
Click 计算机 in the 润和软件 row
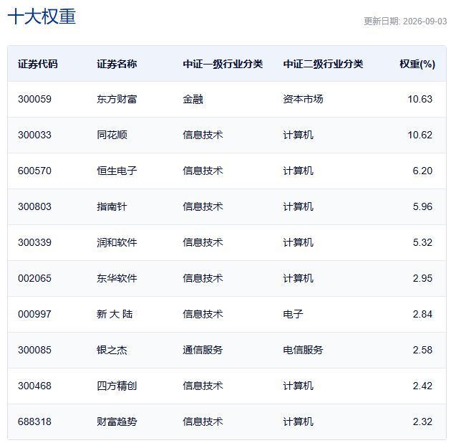pyautogui.click(x=299, y=242)
